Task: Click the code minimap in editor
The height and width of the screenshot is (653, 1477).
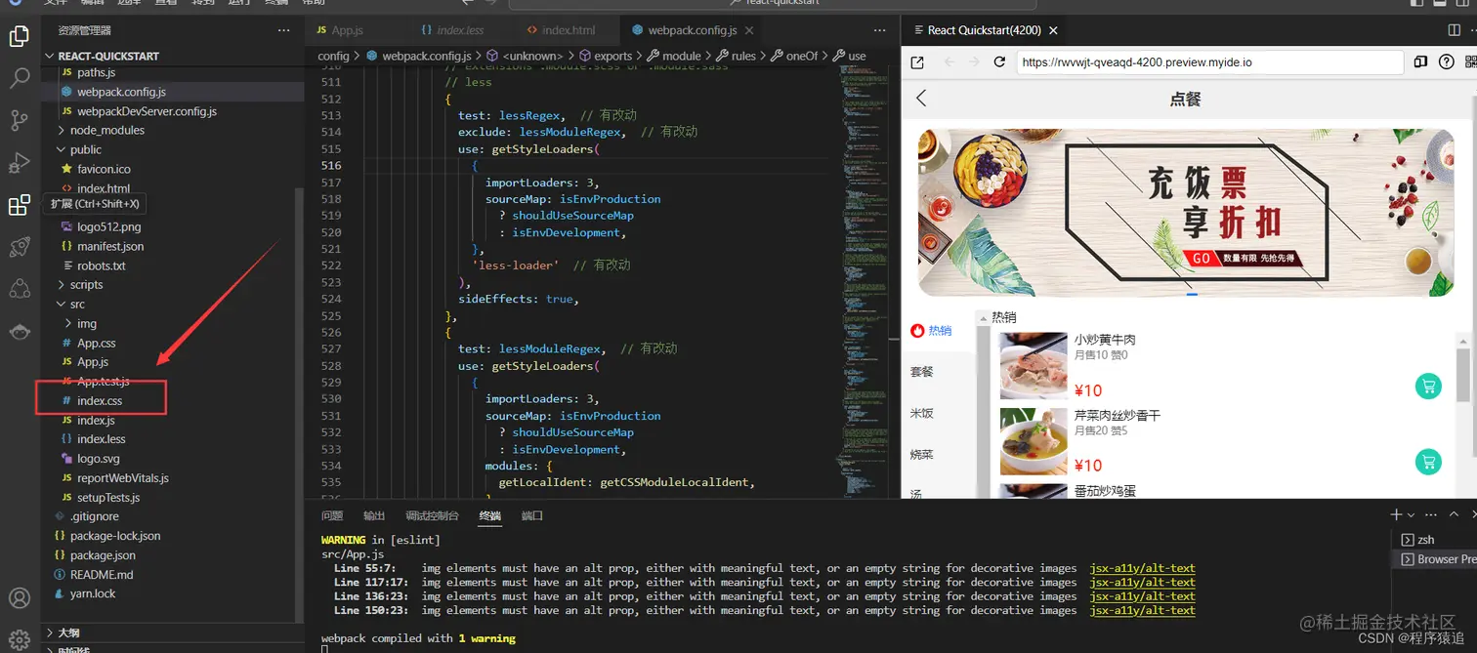Action: click(862, 283)
